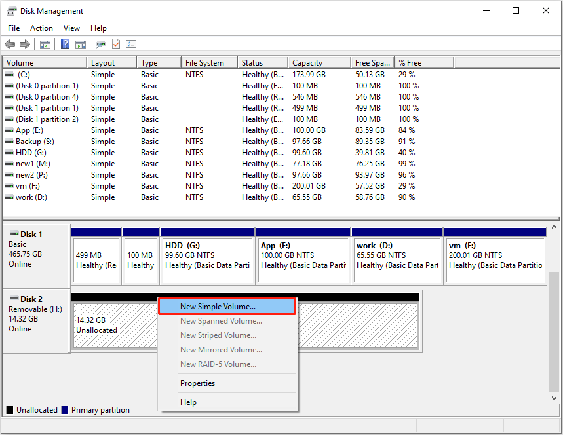Open the View menu
The height and width of the screenshot is (435, 563).
coord(71,28)
